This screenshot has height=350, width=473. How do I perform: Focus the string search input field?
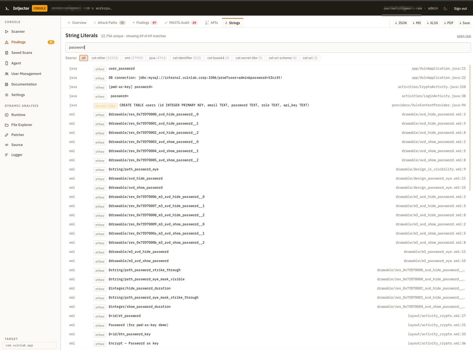[x=268, y=47]
